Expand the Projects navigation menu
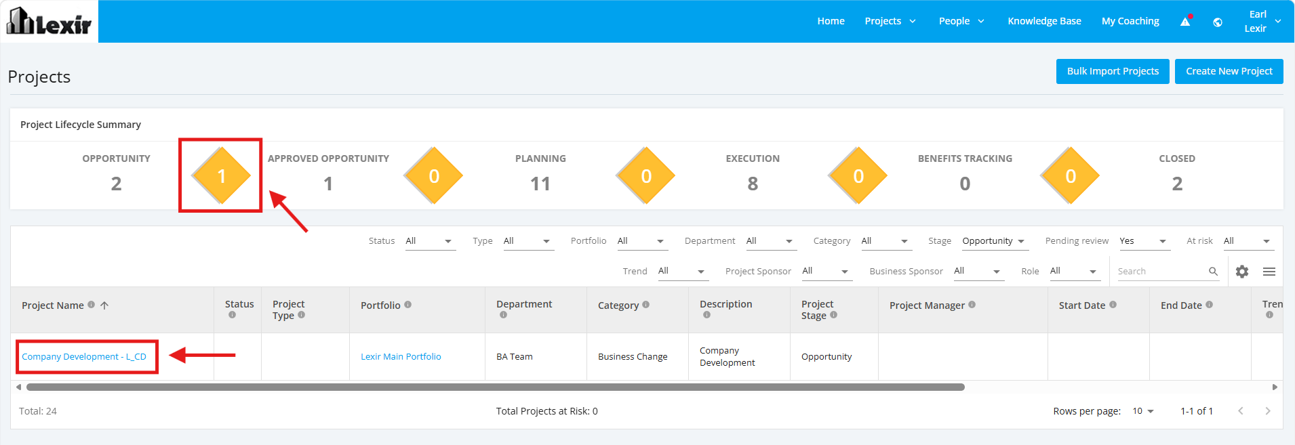Screen dimensions: 1295x445 [890, 21]
